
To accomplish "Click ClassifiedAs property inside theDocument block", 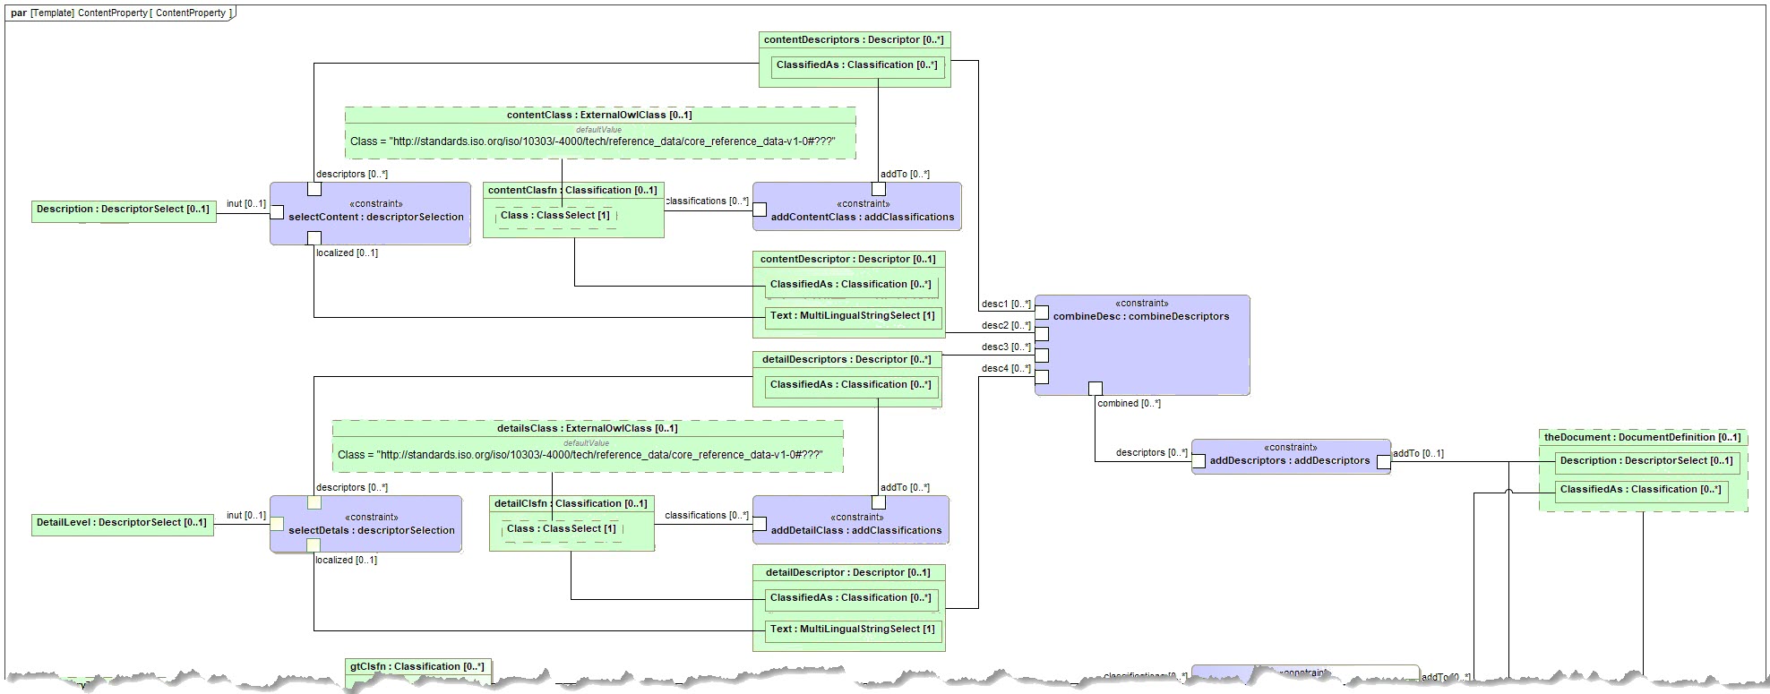I will coord(1639,490).
